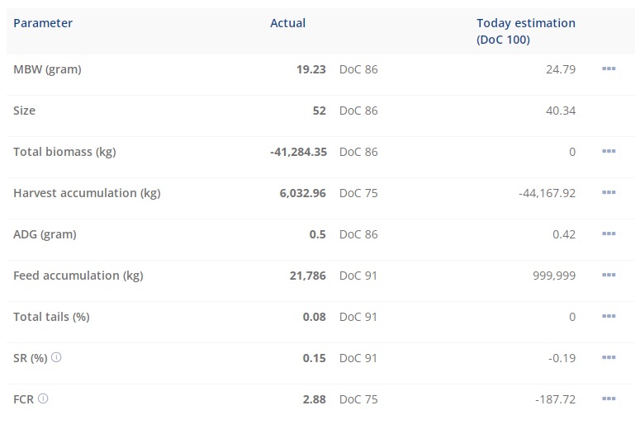This screenshot has width=635, height=429.
Task: Click the ellipsis icon in SR row
Action: pyautogui.click(x=609, y=358)
